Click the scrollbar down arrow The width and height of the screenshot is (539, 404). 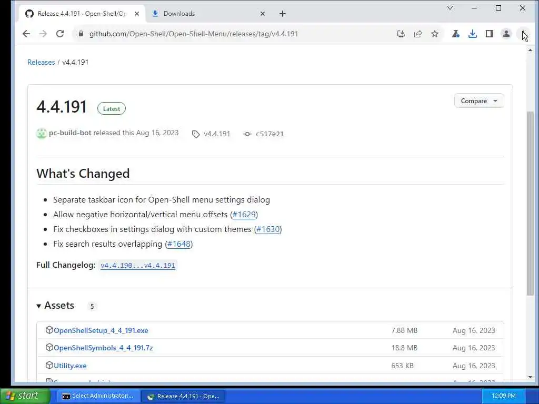[x=530, y=377]
